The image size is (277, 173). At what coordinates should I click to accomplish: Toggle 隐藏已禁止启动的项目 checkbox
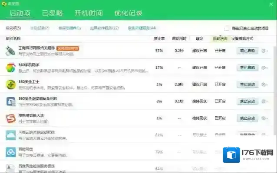pos(227,28)
